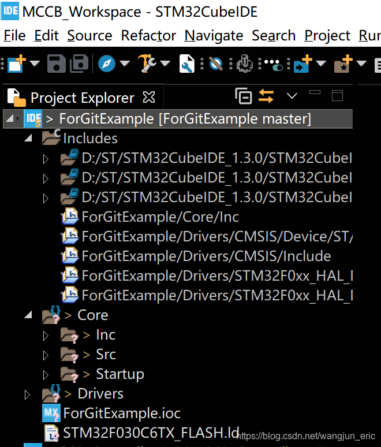This screenshot has height=447, width=381.
Task: Open the source folder icon dropdown arrow
Action: [x=321, y=64]
